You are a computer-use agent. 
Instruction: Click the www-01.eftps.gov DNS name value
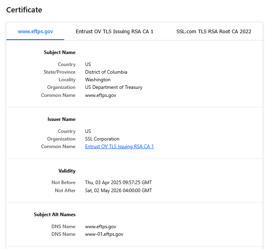click(104, 234)
